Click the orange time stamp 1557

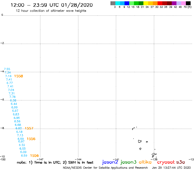coord(29,128)
